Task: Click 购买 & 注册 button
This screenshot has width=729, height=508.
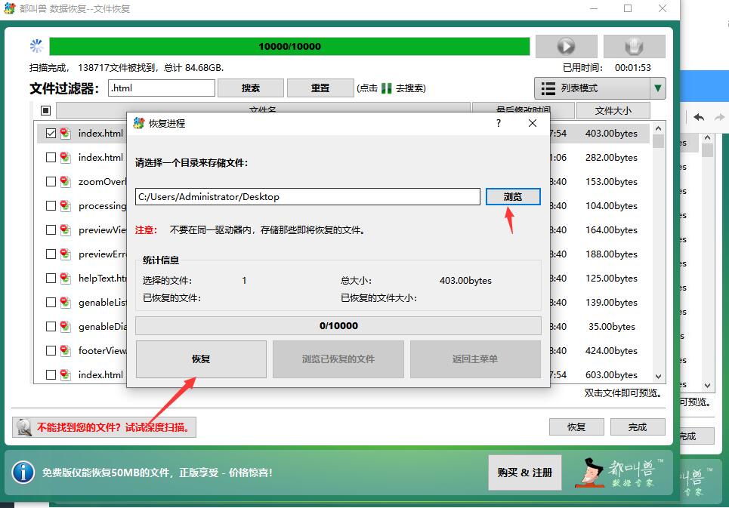Action: (525, 473)
